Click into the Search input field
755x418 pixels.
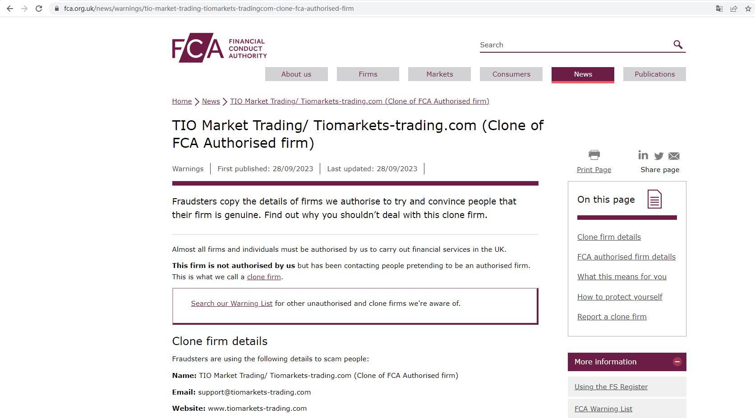pos(573,45)
